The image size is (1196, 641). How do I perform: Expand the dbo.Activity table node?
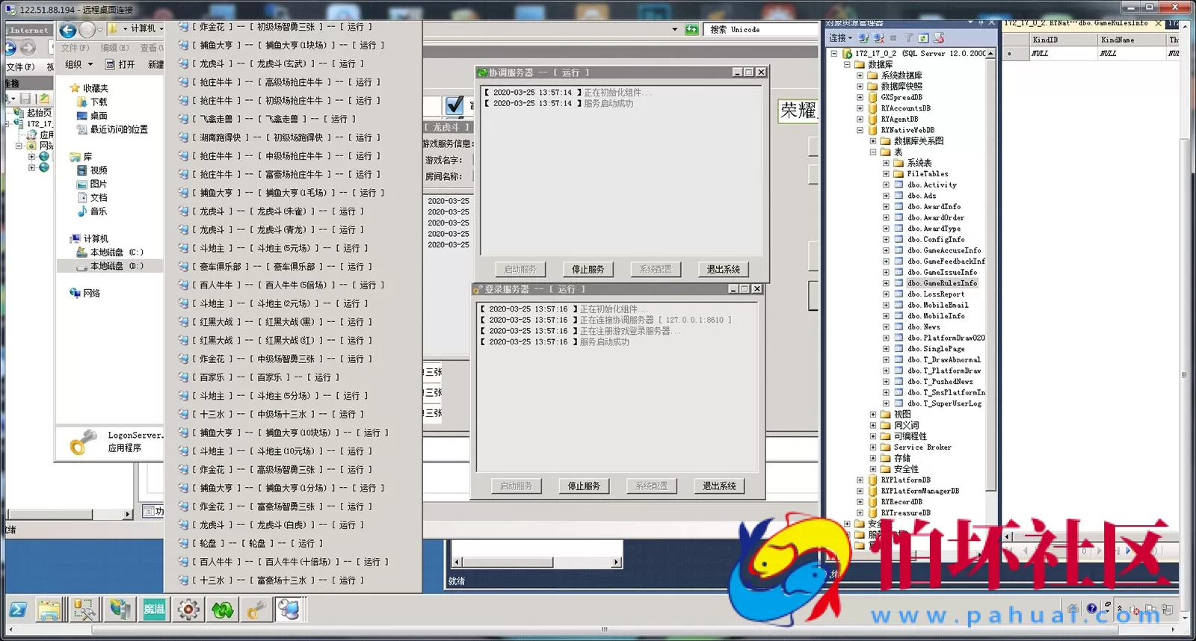886,185
